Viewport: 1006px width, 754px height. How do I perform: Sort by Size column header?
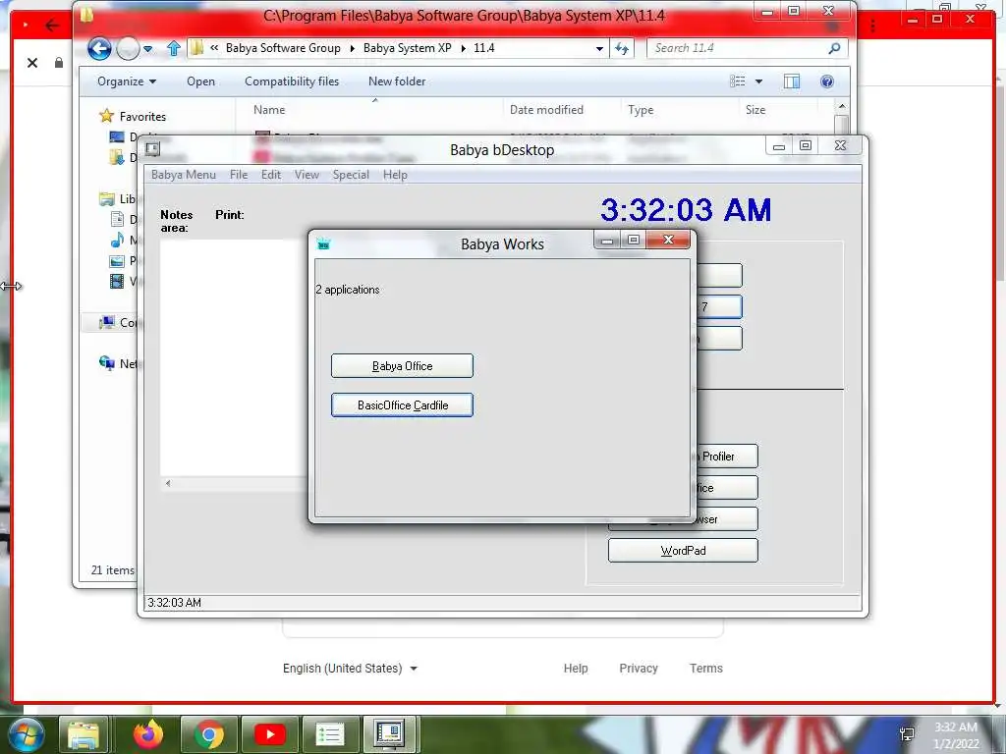click(755, 110)
